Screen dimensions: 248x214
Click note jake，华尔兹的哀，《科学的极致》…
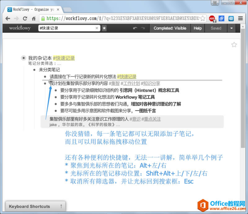click(85, 125)
